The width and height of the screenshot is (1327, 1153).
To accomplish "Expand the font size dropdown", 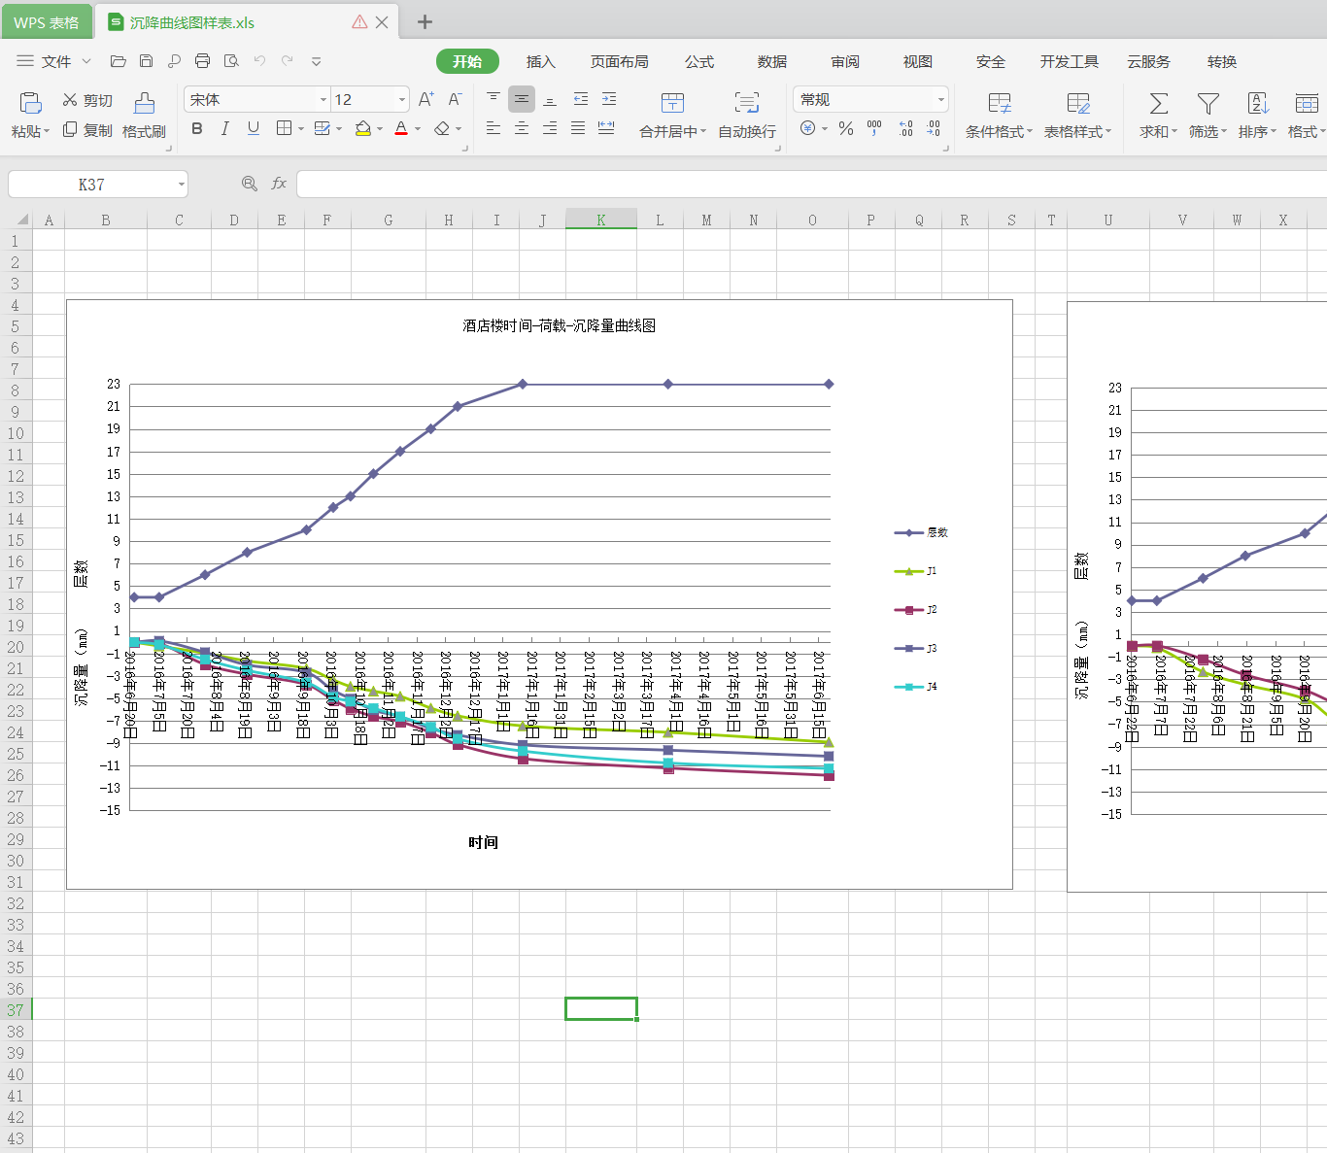I will [402, 100].
